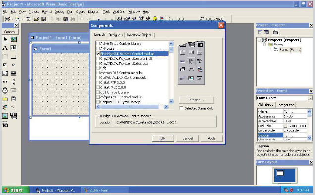Click the Browse... button
This screenshot has width=315, height=195.
[x=197, y=100]
